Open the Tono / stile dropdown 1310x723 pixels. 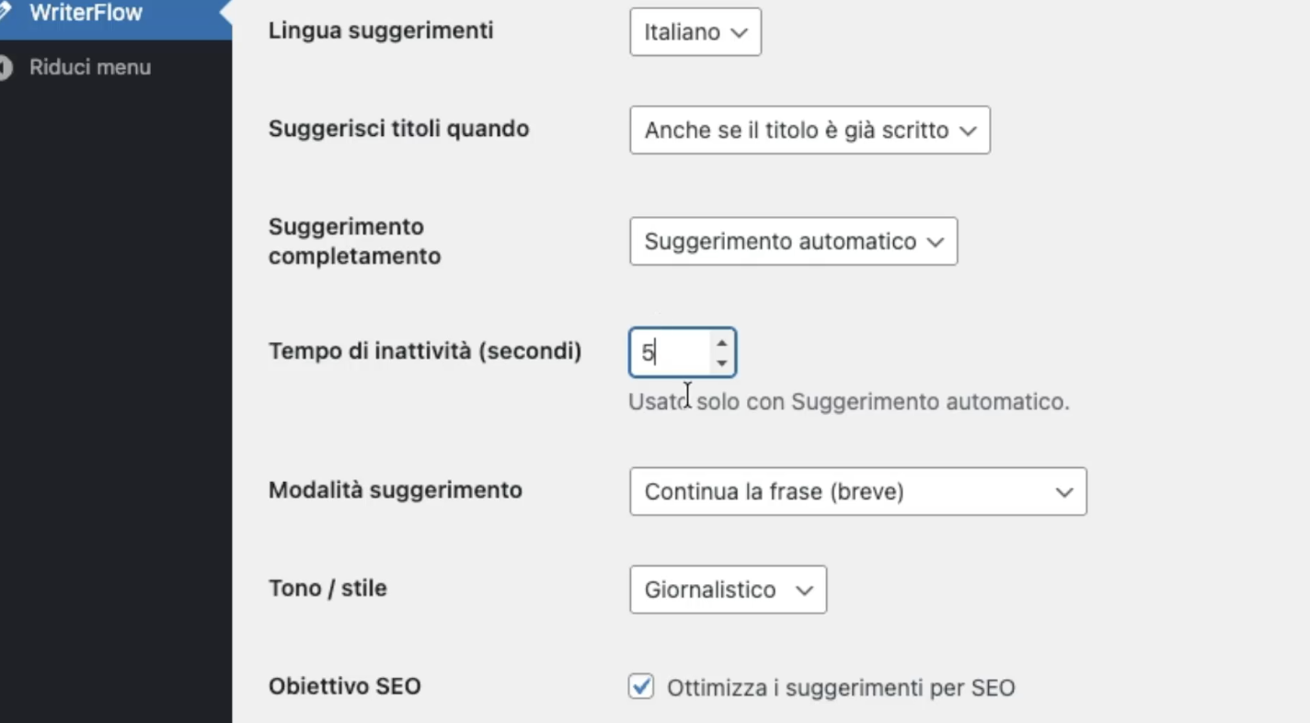tap(727, 590)
